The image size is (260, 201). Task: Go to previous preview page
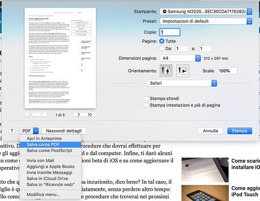tap(41, 115)
